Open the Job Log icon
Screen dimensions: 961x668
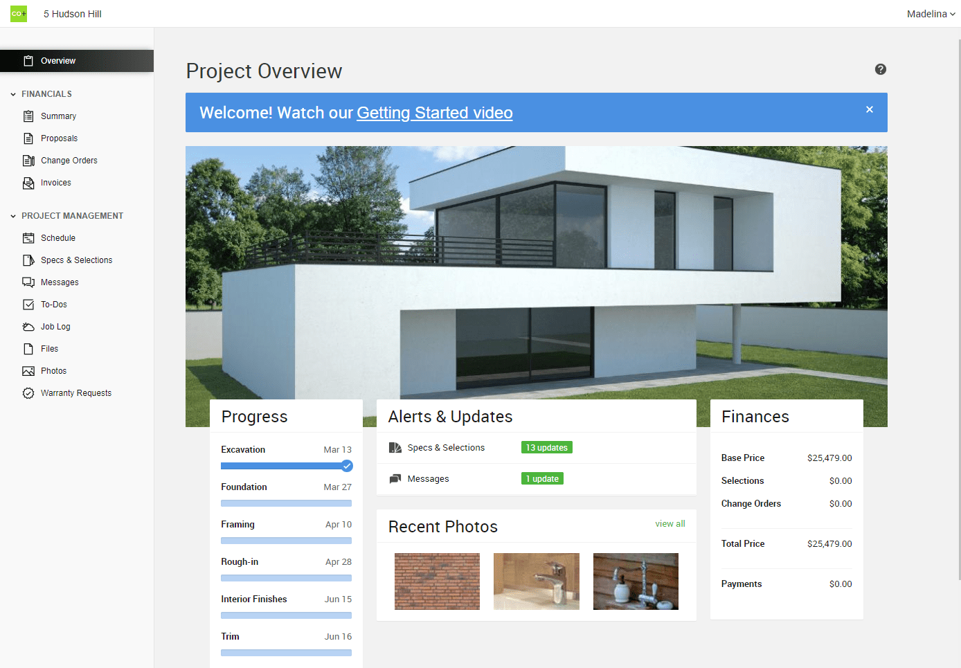[x=28, y=326]
